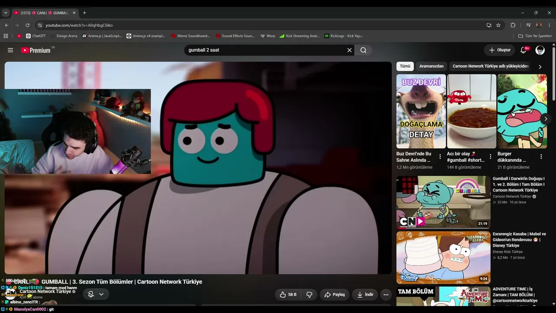Viewport: 556px width, 313px height.
Task: Switch to the CANLI GUMBALL browser tab
Action: tap(45, 13)
